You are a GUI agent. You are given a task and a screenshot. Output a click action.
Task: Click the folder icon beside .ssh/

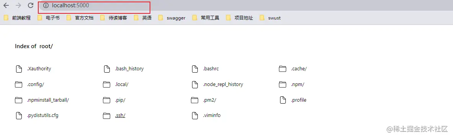(107, 116)
